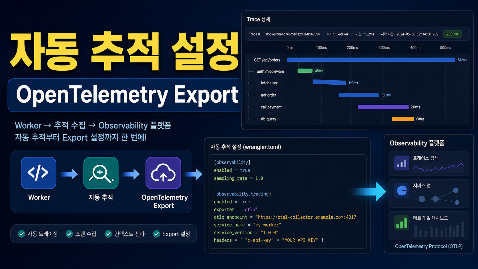The width and height of the screenshot is (478, 269).
Task: Click the 210ms duration label
Action: tap(415, 107)
